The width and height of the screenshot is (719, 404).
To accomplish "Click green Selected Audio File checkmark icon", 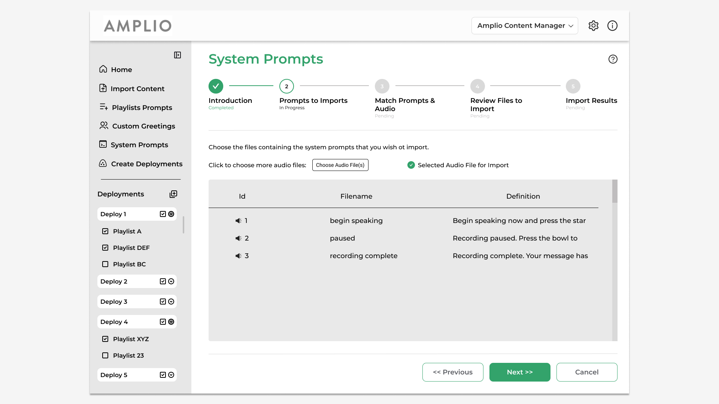I will [x=411, y=165].
